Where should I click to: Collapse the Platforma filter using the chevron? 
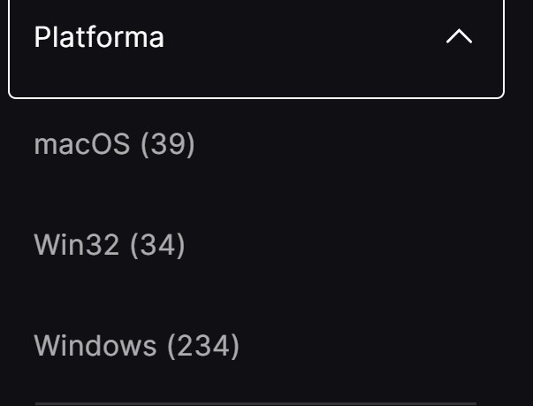(460, 37)
